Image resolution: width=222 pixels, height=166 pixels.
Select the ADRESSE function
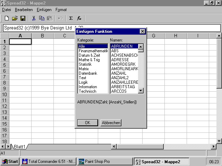(x=124, y=60)
